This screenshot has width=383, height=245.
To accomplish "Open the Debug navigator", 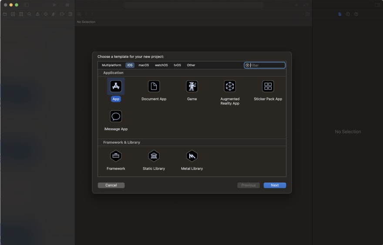I will click(x=54, y=14).
